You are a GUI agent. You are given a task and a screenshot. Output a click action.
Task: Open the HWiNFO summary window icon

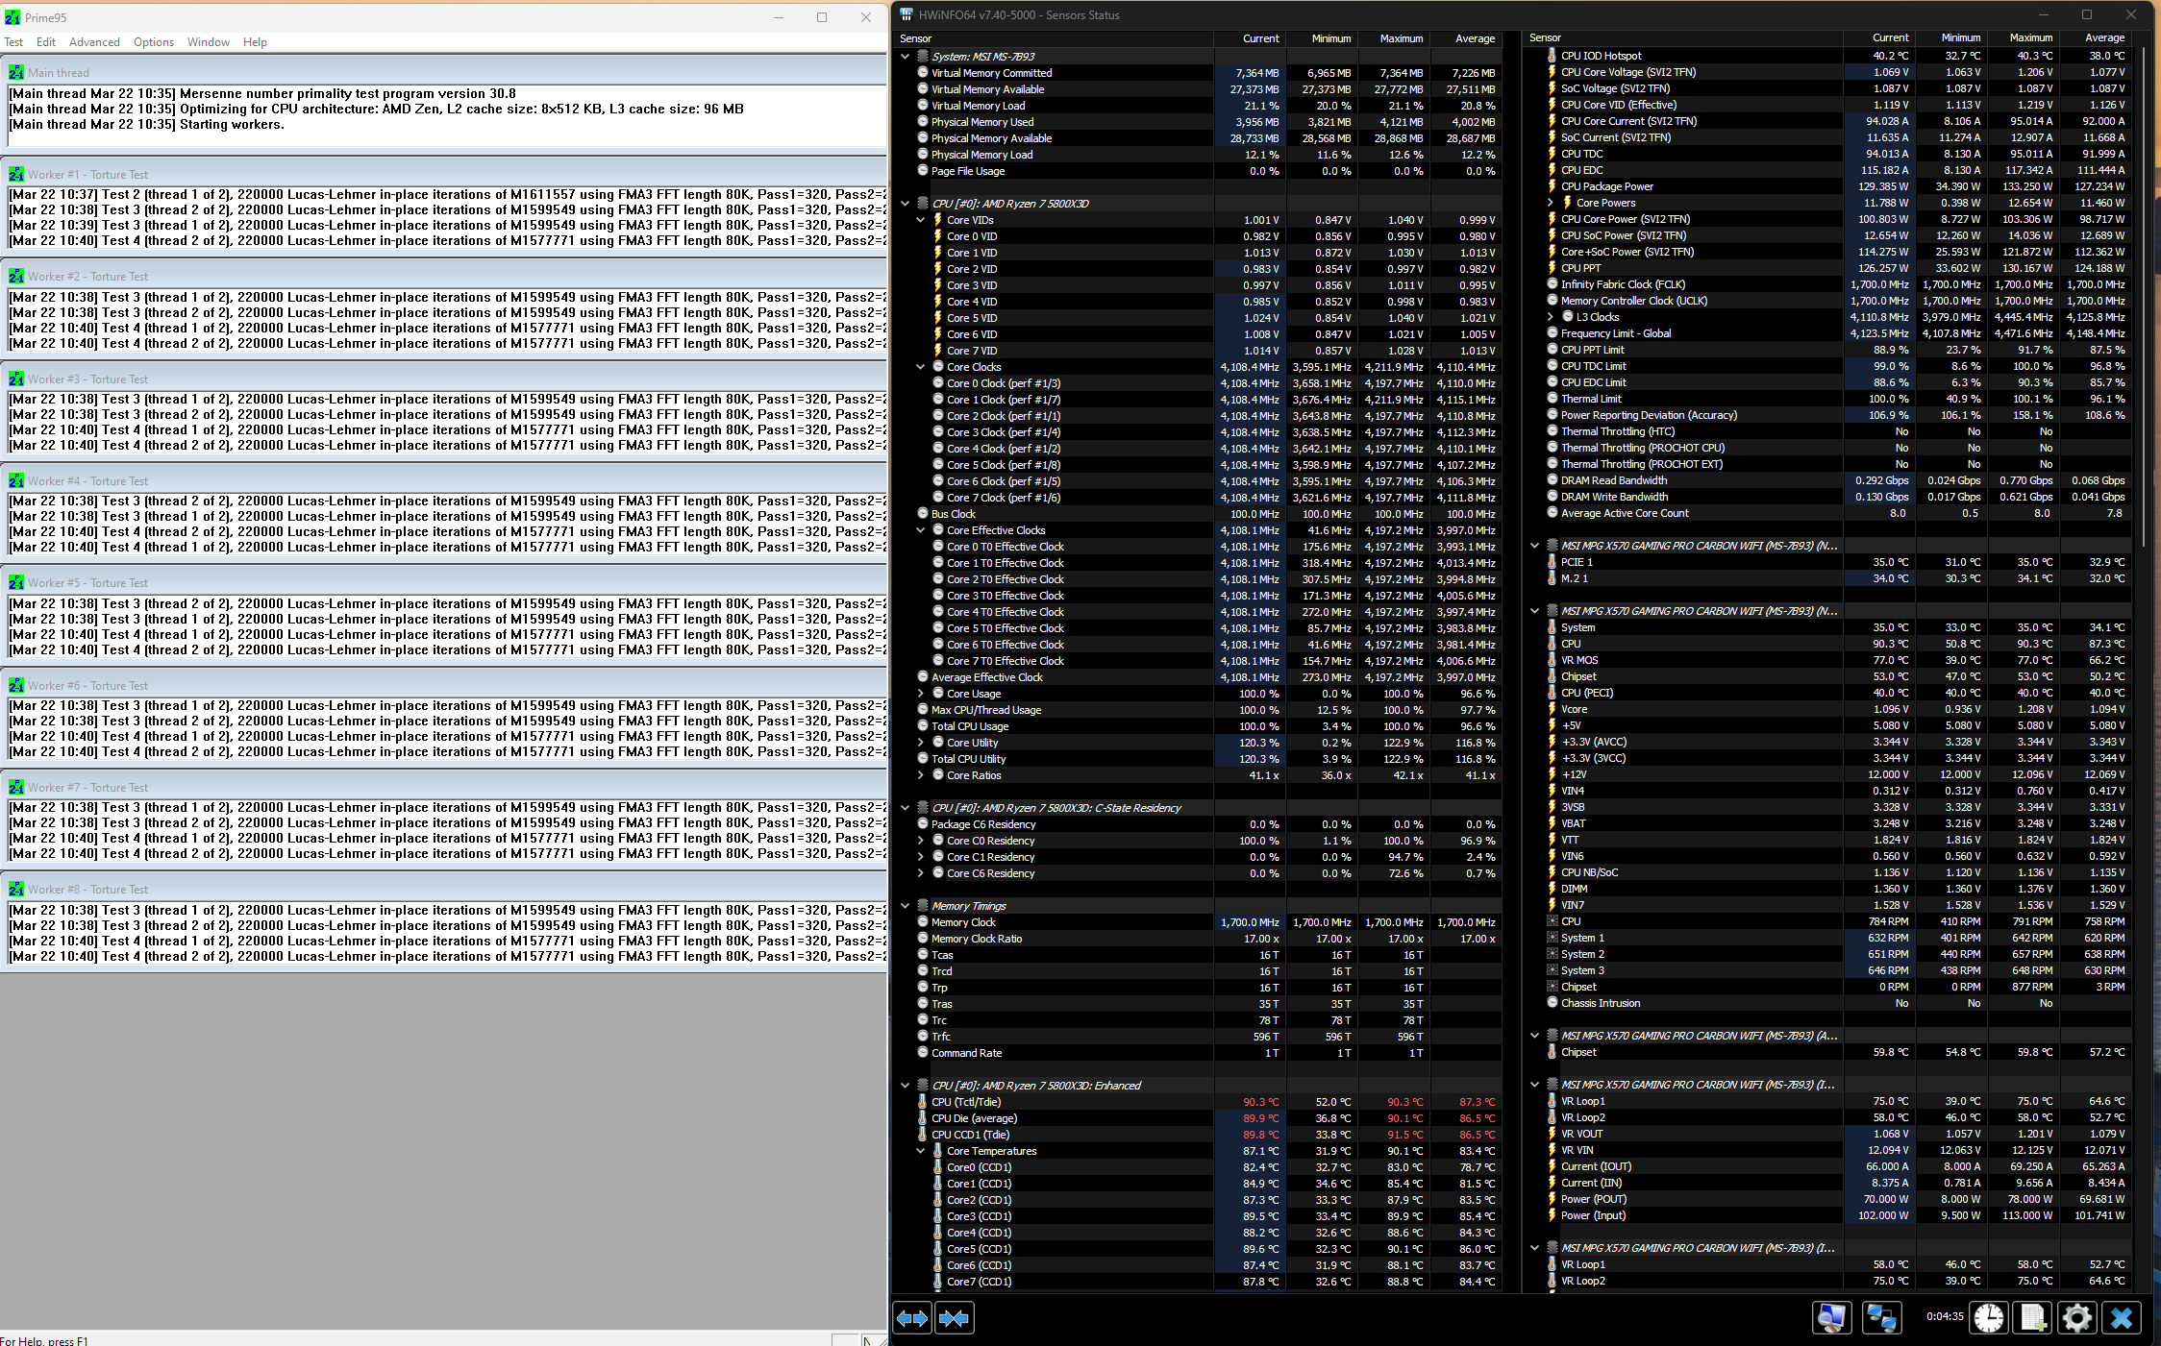point(1831,1318)
